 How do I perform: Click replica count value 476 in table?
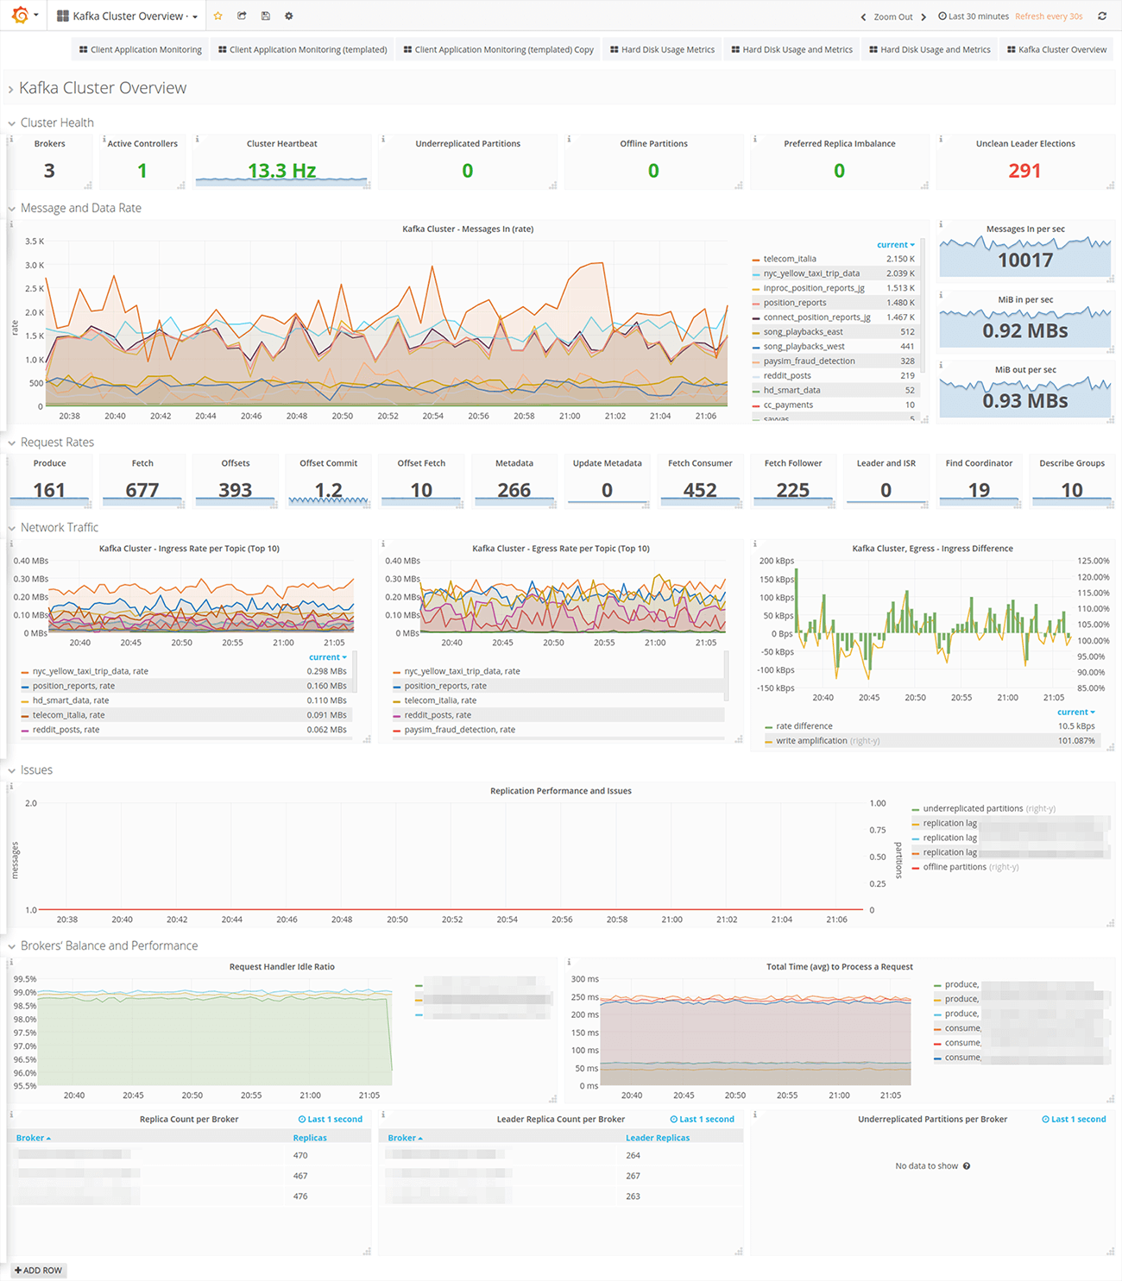(300, 1196)
